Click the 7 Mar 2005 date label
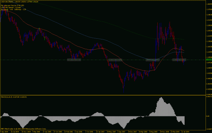The image size is (212, 133). pyautogui.click(x=36, y=132)
